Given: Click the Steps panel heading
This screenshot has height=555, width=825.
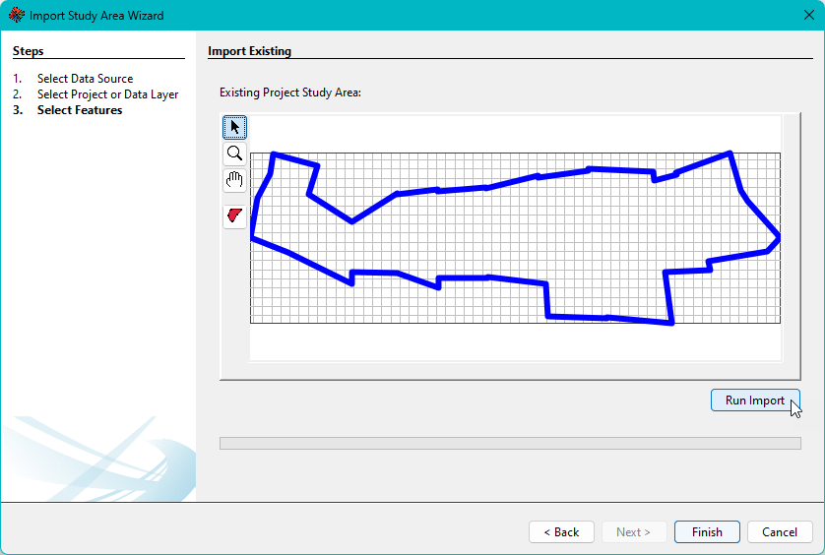Looking at the screenshot, I should [x=29, y=51].
